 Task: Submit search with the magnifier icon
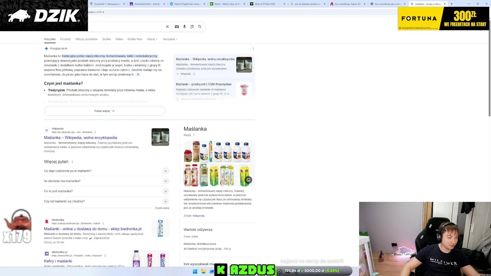[x=199, y=26]
